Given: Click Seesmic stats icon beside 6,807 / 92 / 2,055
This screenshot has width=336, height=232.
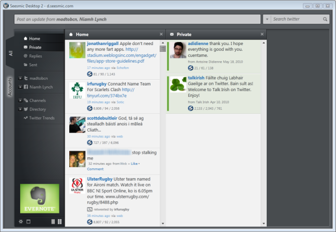Looking at the screenshot, I should coord(89,222).
